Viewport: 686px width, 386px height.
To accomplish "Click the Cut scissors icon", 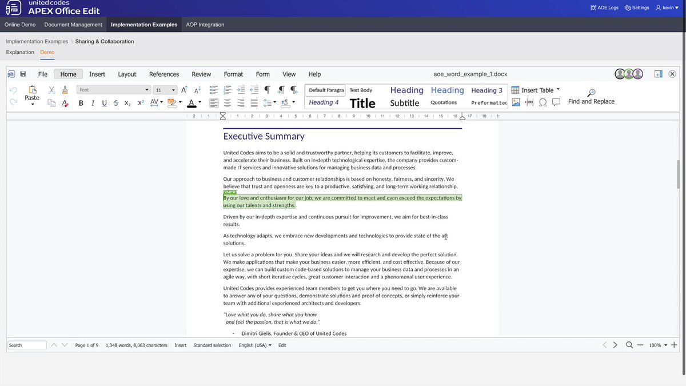I will (51, 90).
